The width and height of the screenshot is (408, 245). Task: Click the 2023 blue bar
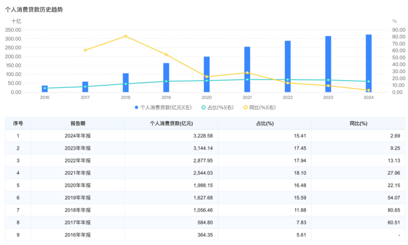(x=328, y=64)
